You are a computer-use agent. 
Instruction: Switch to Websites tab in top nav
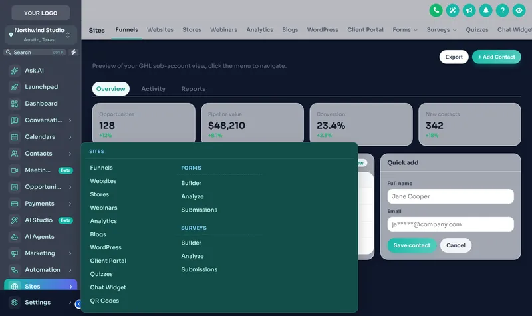point(160,29)
